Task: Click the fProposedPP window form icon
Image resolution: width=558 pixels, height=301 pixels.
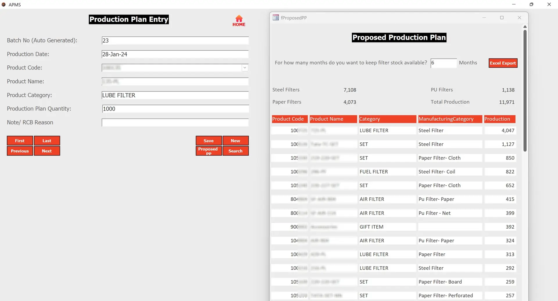Action: coord(276,18)
